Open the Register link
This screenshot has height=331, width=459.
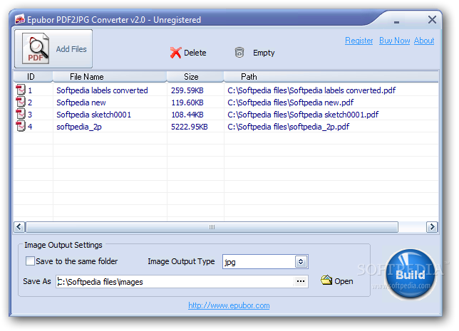coord(359,41)
